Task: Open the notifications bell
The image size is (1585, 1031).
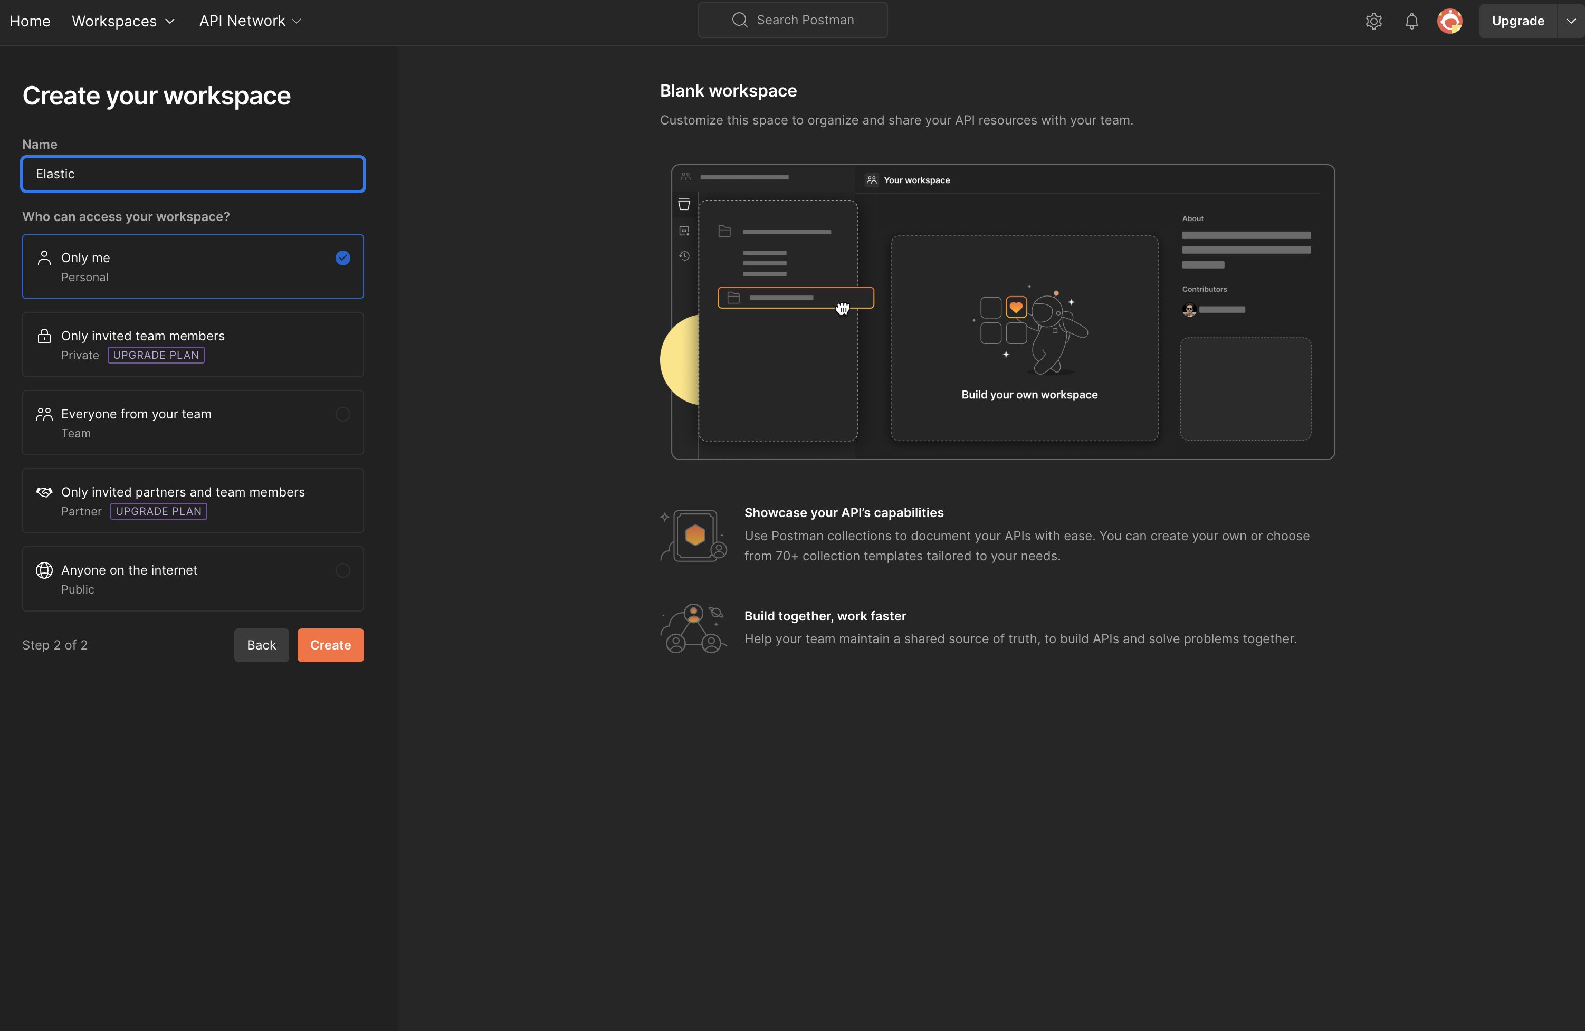Action: coord(1411,21)
